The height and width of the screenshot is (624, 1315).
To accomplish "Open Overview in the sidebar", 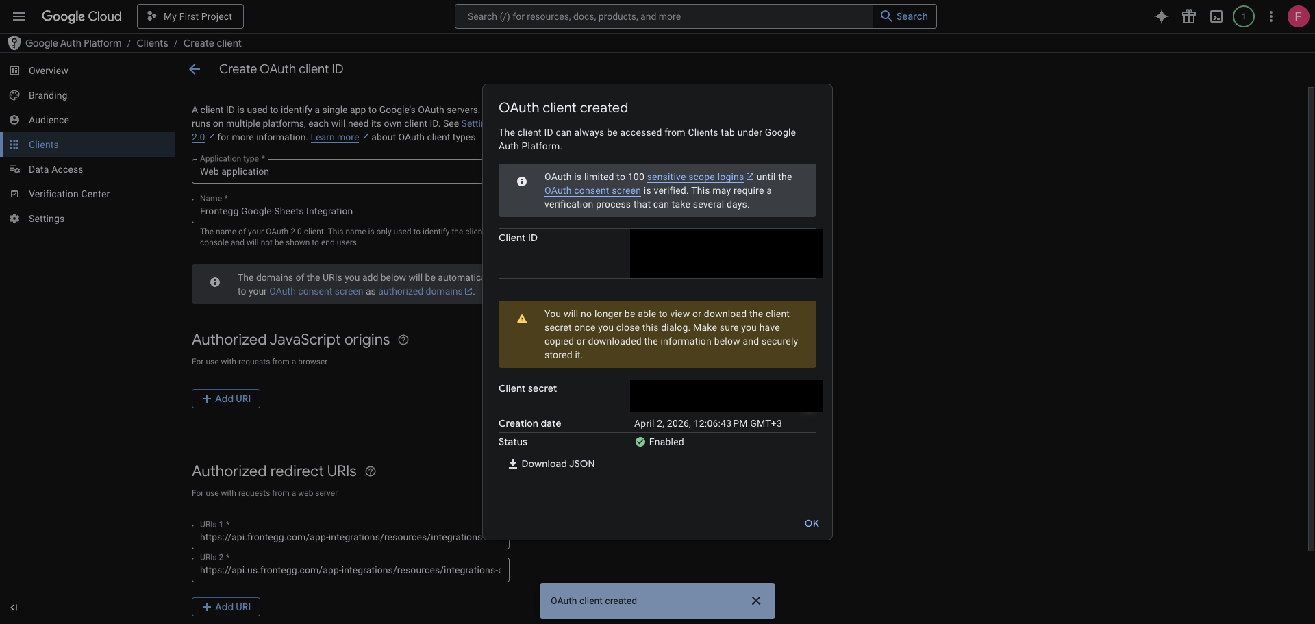I will coord(87,71).
